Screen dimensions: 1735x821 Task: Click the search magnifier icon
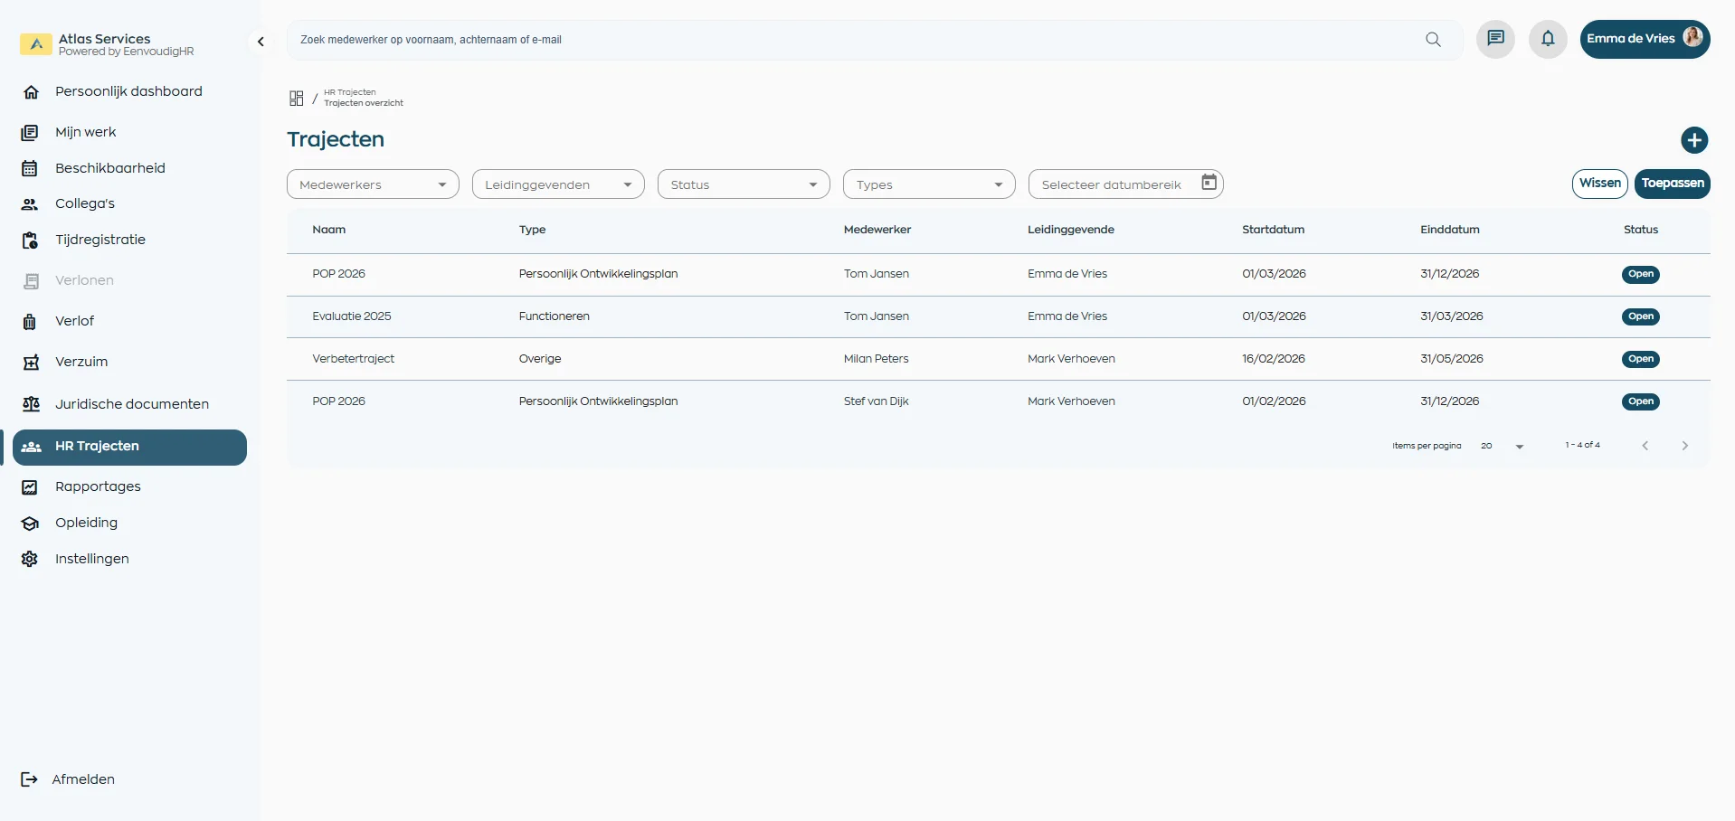pyautogui.click(x=1433, y=40)
